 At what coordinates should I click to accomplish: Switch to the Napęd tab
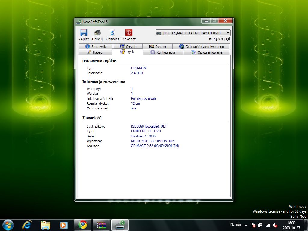pos(95,52)
